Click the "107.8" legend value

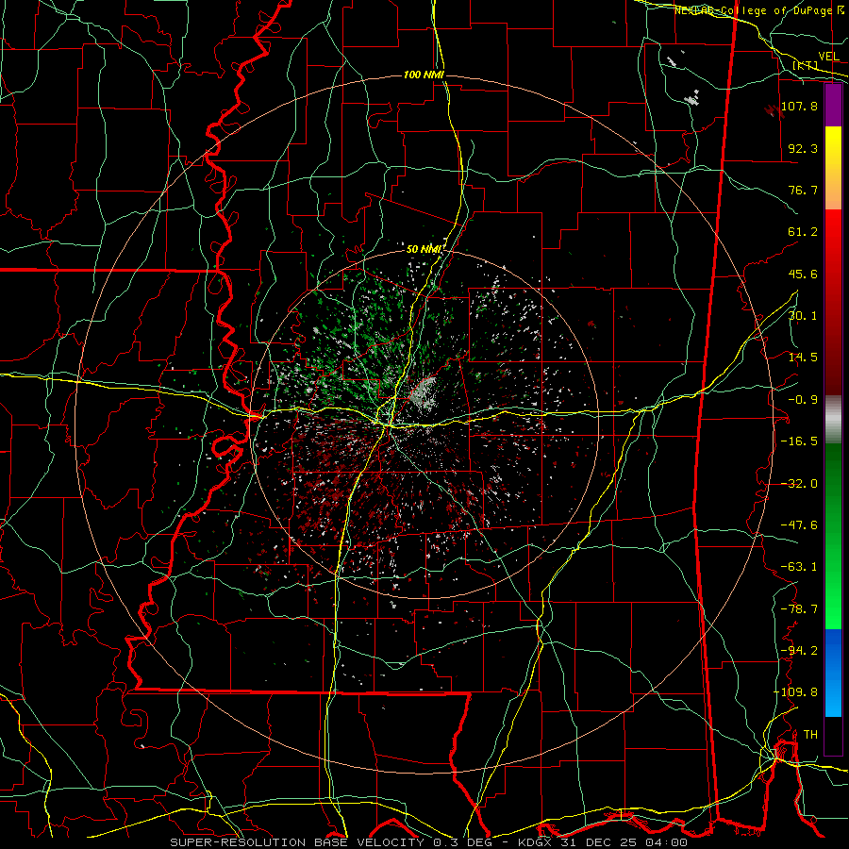point(799,106)
